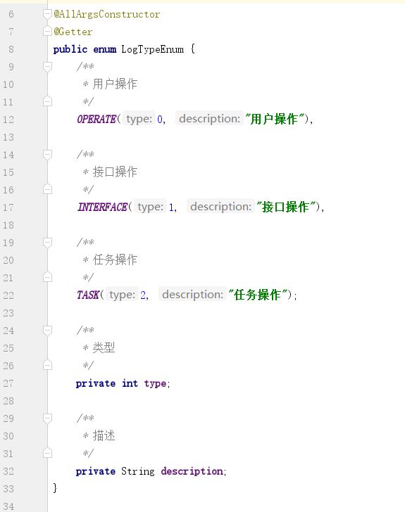Click line number 27 in the gutter
Viewport: 405px width, 512px height.
pyautogui.click(x=8, y=383)
